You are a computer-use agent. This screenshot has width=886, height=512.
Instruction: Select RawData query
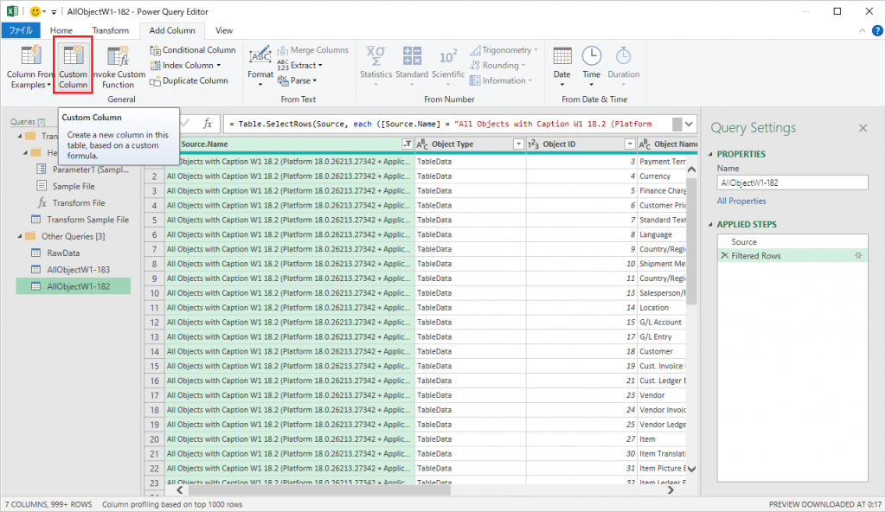[x=63, y=253]
